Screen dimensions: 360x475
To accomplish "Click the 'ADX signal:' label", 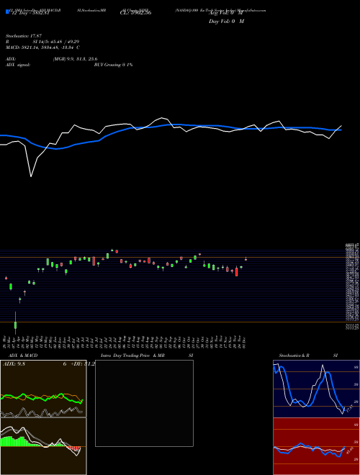I will tap(18, 65).
